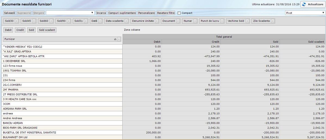
Task: Select the Debit data field
Action: point(8,30)
